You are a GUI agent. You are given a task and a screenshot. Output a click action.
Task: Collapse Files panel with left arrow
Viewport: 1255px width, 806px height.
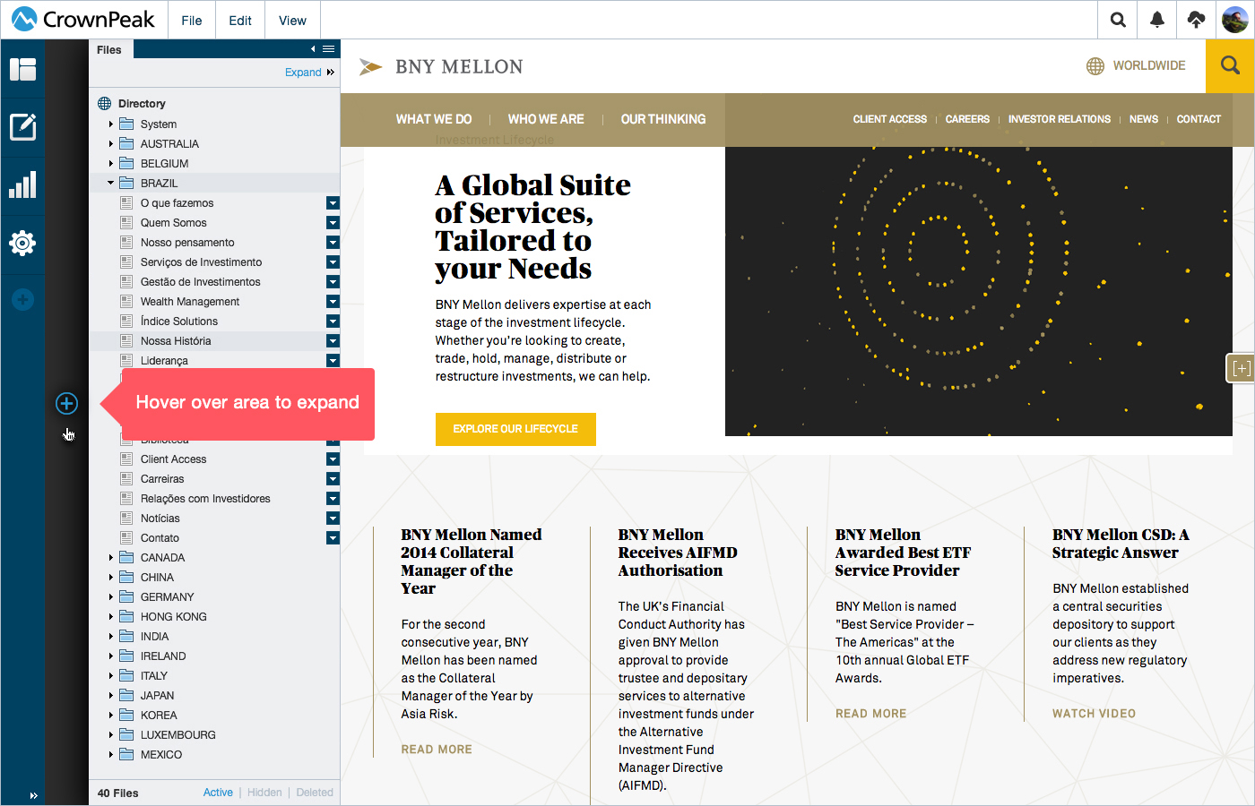[313, 49]
